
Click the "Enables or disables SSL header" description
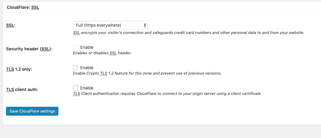[102, 53]
